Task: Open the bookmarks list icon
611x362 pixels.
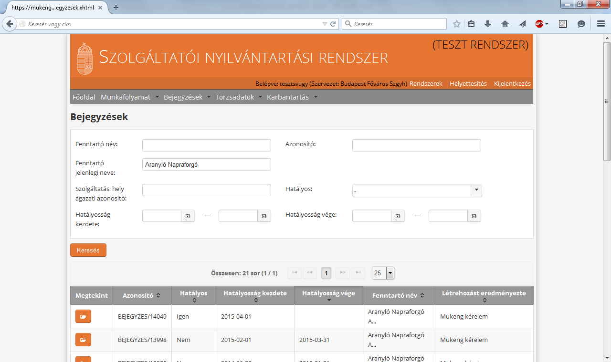Action: point(471,24)
